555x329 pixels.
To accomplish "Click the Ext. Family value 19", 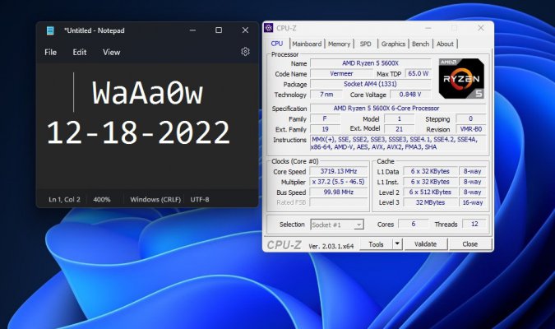I will [325, 129].
